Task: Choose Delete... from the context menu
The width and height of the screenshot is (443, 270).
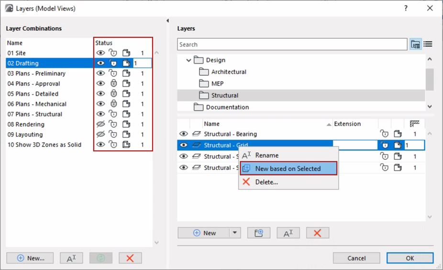Action: click(288, 182)
